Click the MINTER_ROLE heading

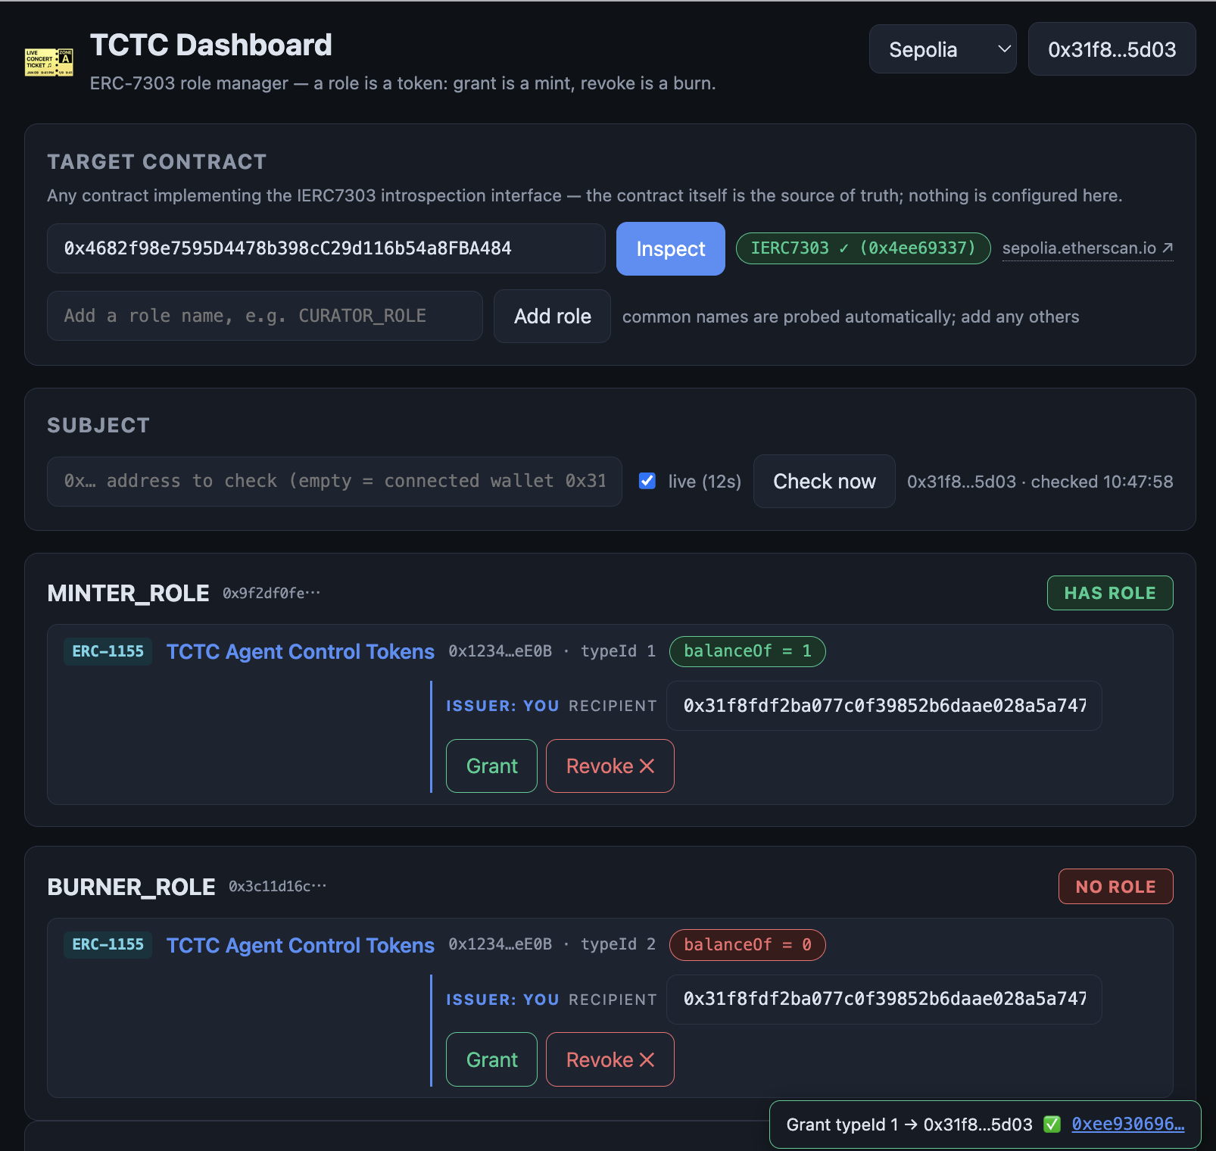(128, 593)
